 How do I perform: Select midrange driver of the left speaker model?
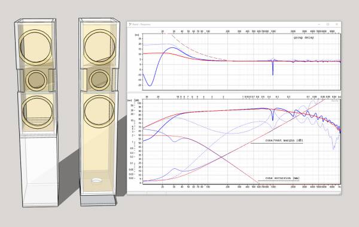click(x=36, y=80)
